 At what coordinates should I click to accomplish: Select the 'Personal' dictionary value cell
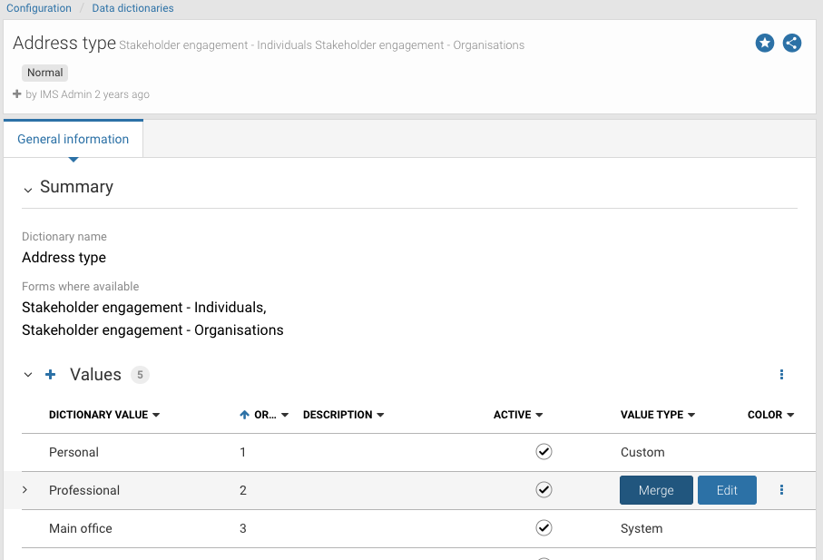pyautogui.click(x=73, y=452)
